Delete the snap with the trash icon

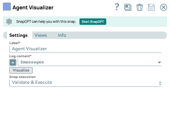[x=139, y=7]
